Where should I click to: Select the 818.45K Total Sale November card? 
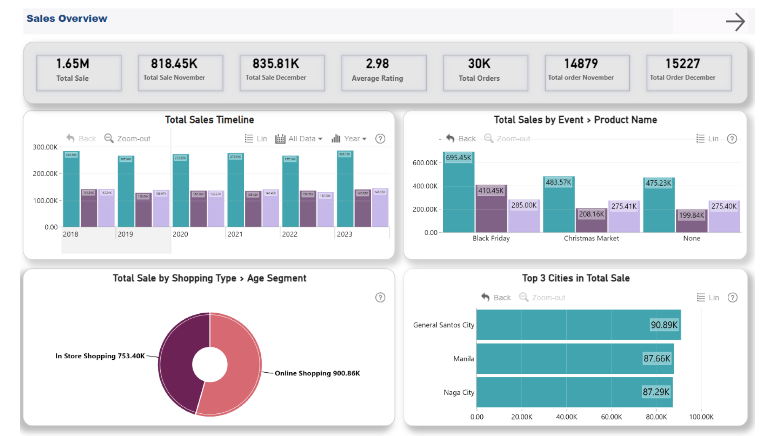(x=180, y=73)
